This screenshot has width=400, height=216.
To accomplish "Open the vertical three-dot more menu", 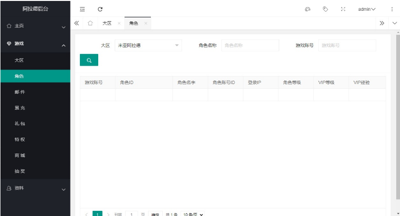I will coord(392,9).
